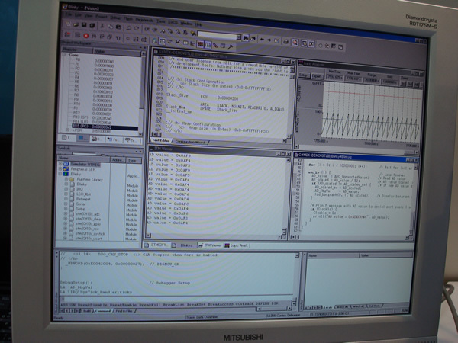
Task: Expand the Serial module node
Action: point(66,204)
